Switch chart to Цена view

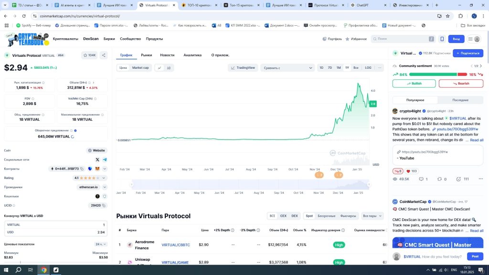pyautogui.click(x=123, y=68)
